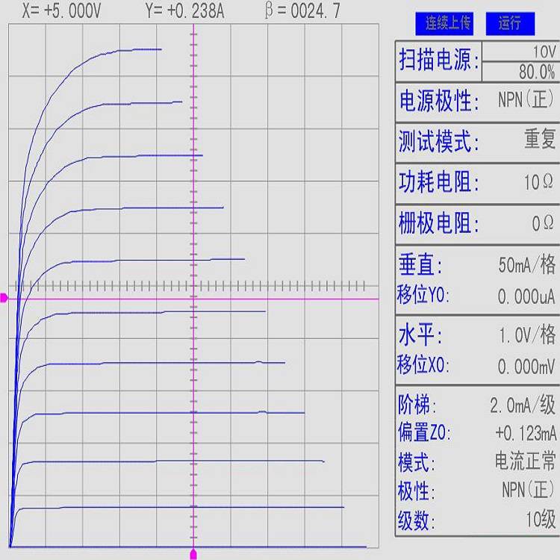Viewport: 560px width, 560px height.
Task: Click the 80.0% sweep percentage value
Action: click(x=536, y=72)
